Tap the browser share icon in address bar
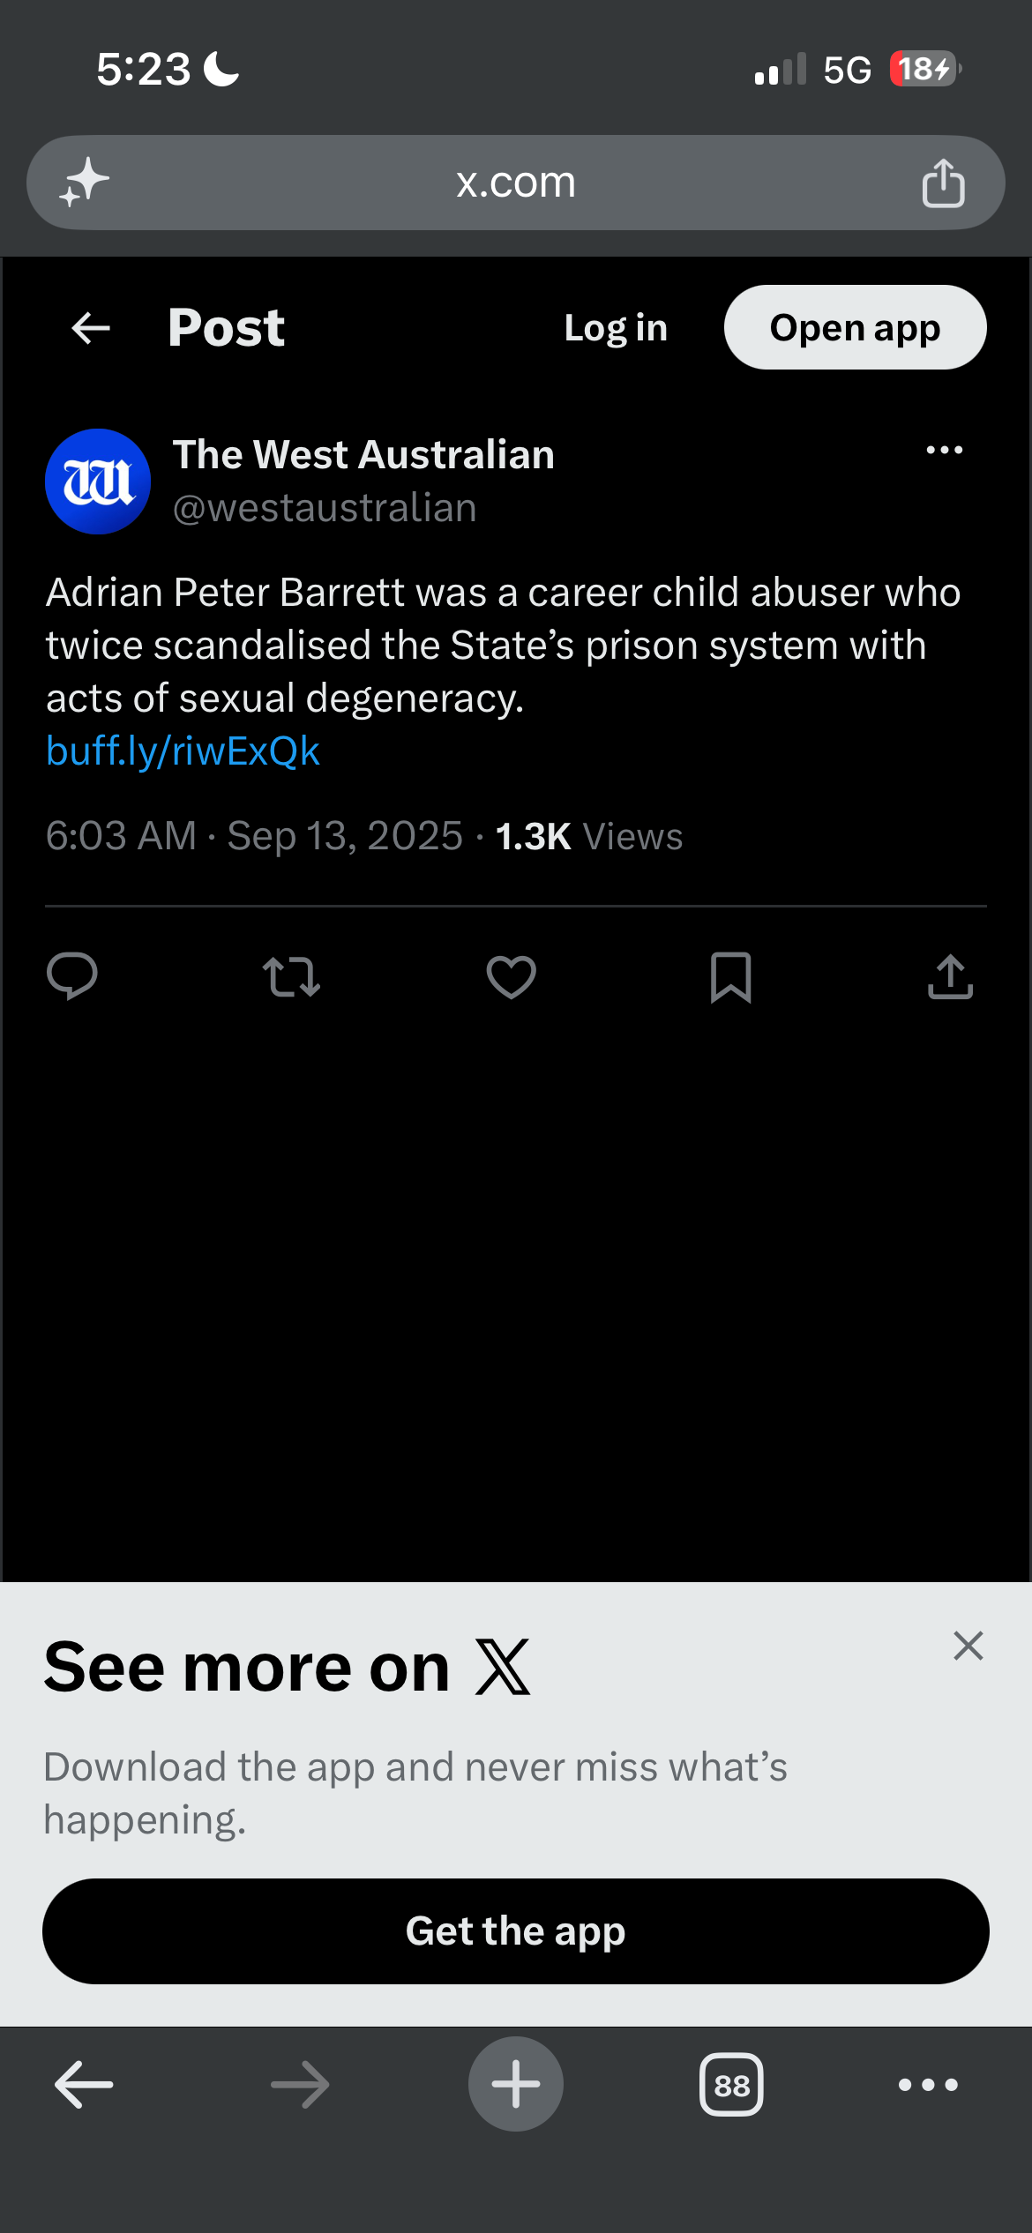The image size is (1032, 2233). [x=944, y=183]
